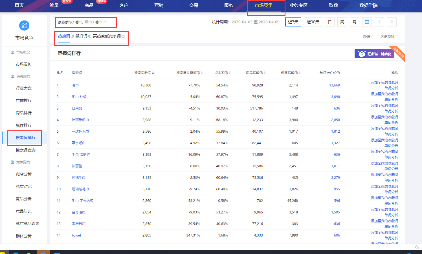Open 市场看板 in sidebar
The width and height of the screenshot is (422, 254).
coord(24,64)
